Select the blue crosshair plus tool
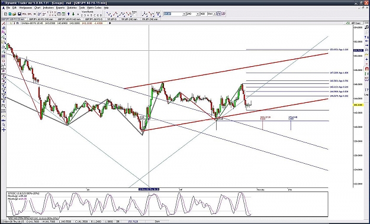The image size is (370, 224). (4, 129)
